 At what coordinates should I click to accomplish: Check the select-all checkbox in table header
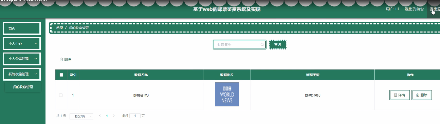pos(61,75)
